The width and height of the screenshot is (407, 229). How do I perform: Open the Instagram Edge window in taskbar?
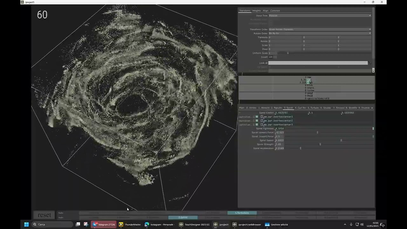click(x=160, y=225)
